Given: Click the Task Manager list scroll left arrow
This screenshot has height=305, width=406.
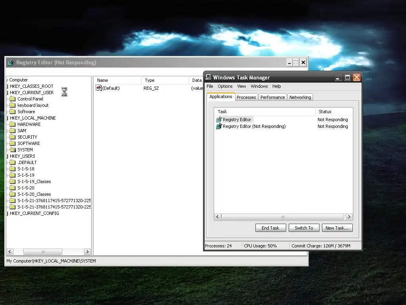Looking at the screenshot, I should [218, 216].
